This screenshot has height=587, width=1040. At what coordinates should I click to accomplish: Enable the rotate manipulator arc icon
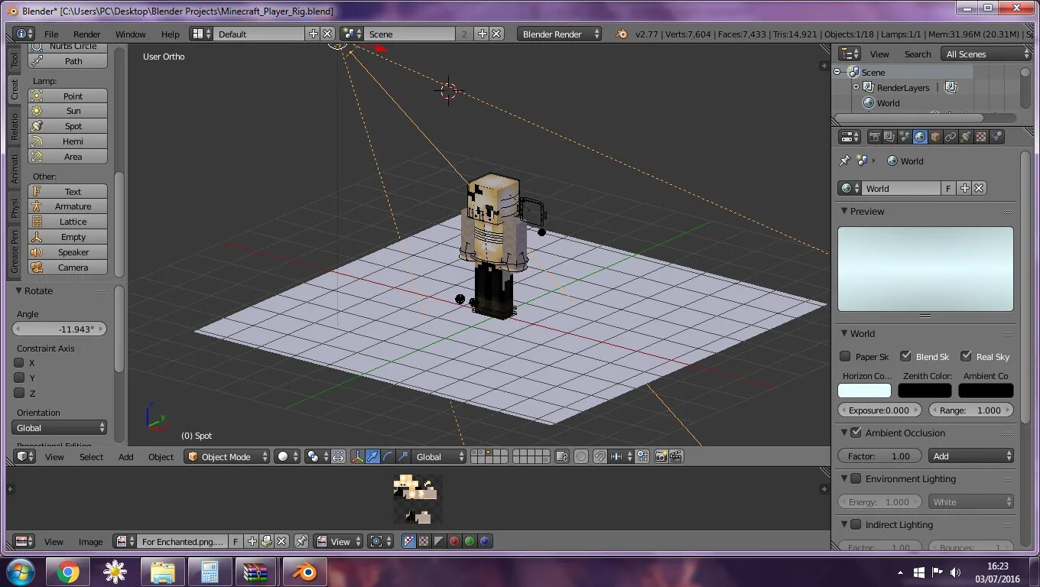[388, 456]
